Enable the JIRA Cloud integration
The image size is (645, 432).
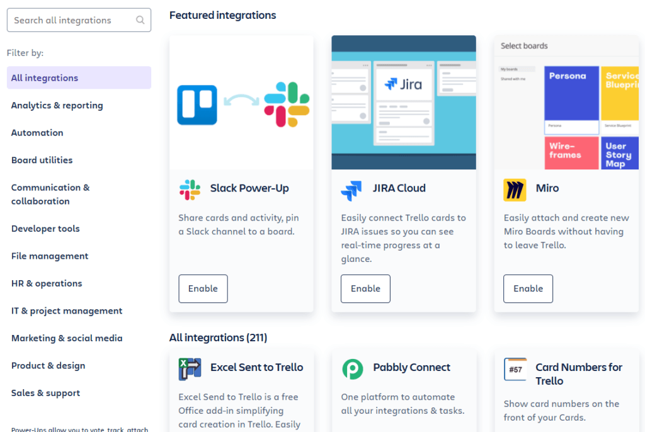click(366, 289)
